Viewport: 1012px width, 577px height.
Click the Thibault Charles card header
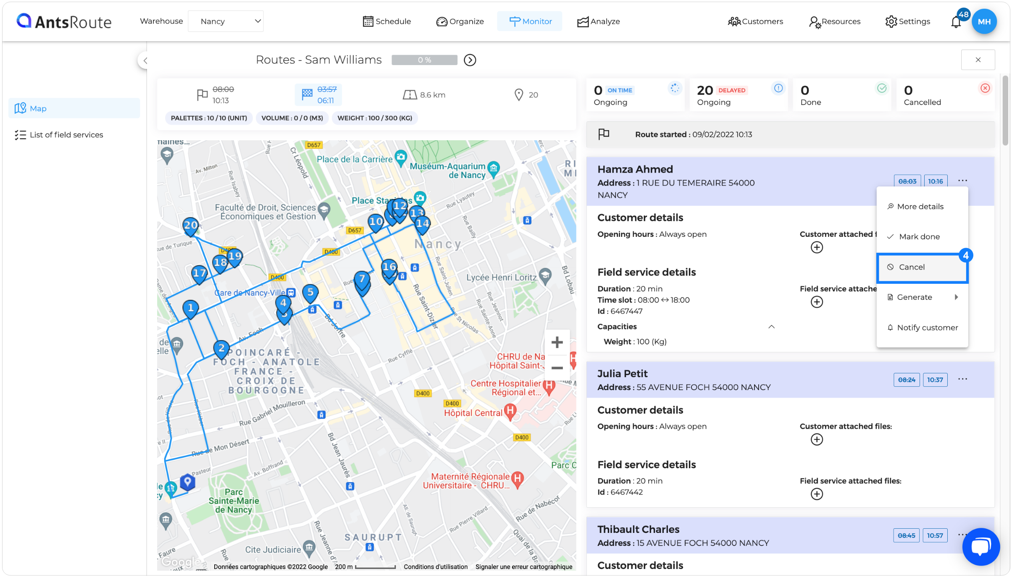[x=790, y=535]
